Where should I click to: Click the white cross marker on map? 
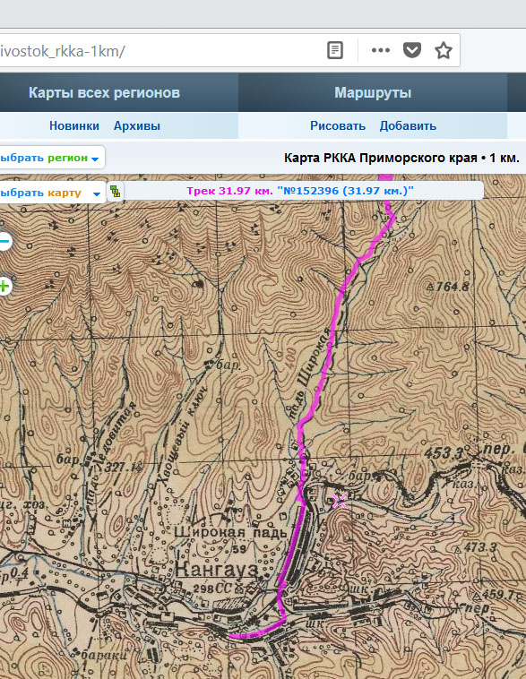pos(340,501)
